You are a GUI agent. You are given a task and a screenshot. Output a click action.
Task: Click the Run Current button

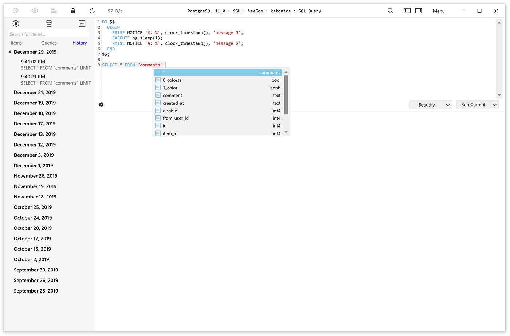point(473,105)
